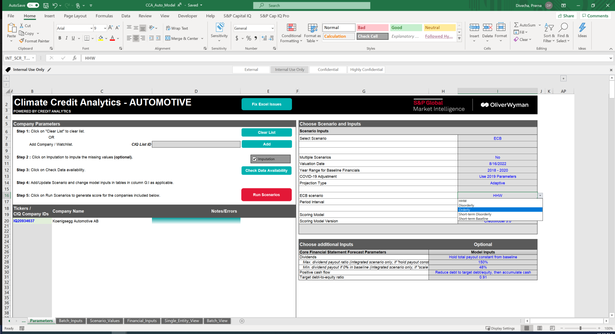Click the Find & Select magnifier icon
The height and width of the screenshot is (334, 615).
pos(563,28)
